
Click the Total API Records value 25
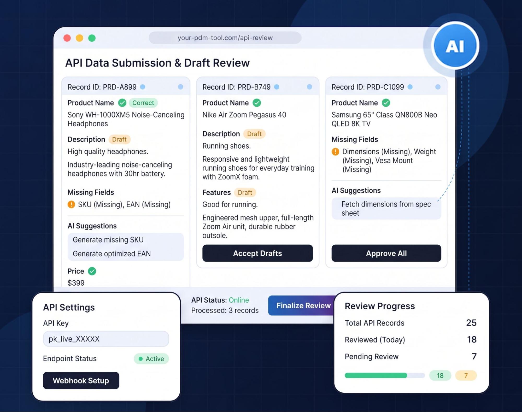click(x=471, y=323)
